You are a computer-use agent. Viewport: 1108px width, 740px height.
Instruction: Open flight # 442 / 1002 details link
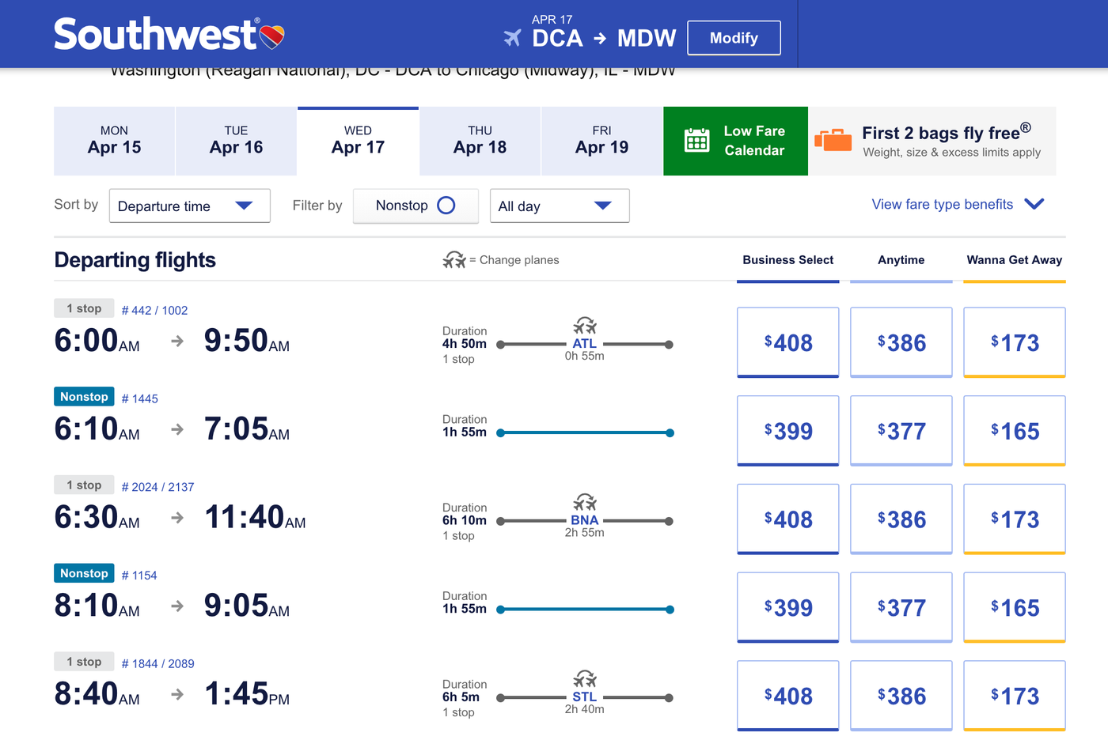(154, 311)
